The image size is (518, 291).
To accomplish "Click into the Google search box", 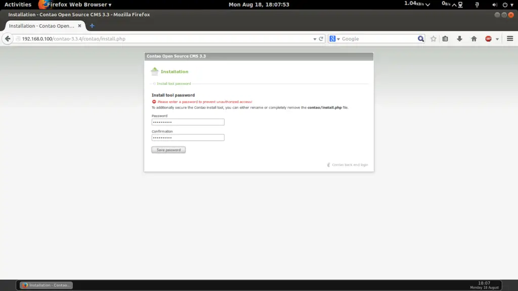I will tap(379, 38).
